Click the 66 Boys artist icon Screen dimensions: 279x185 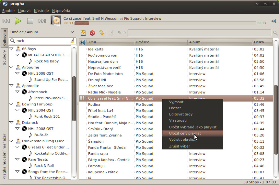point(18,49)
